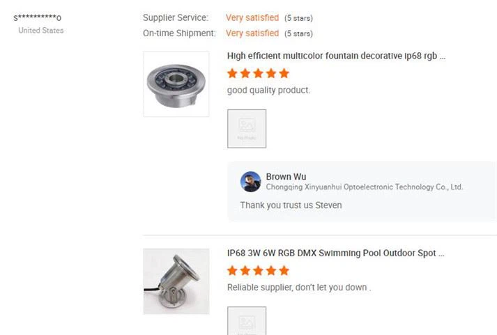Image resolution: width=497 pixels, height=335 pixels.
Task: Click the Brown Wu name in the reply
Action: [286, 177]
